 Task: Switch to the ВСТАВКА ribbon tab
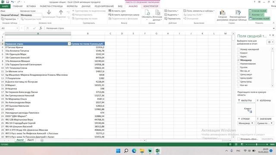31,6
